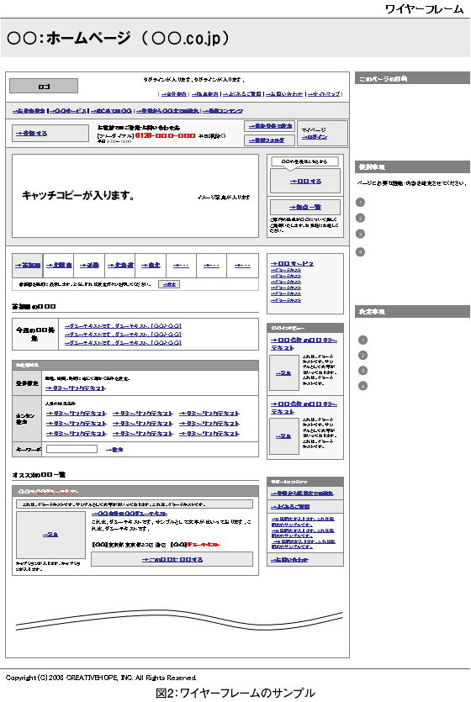Click the ロゴ logo box

click(44, 86)
